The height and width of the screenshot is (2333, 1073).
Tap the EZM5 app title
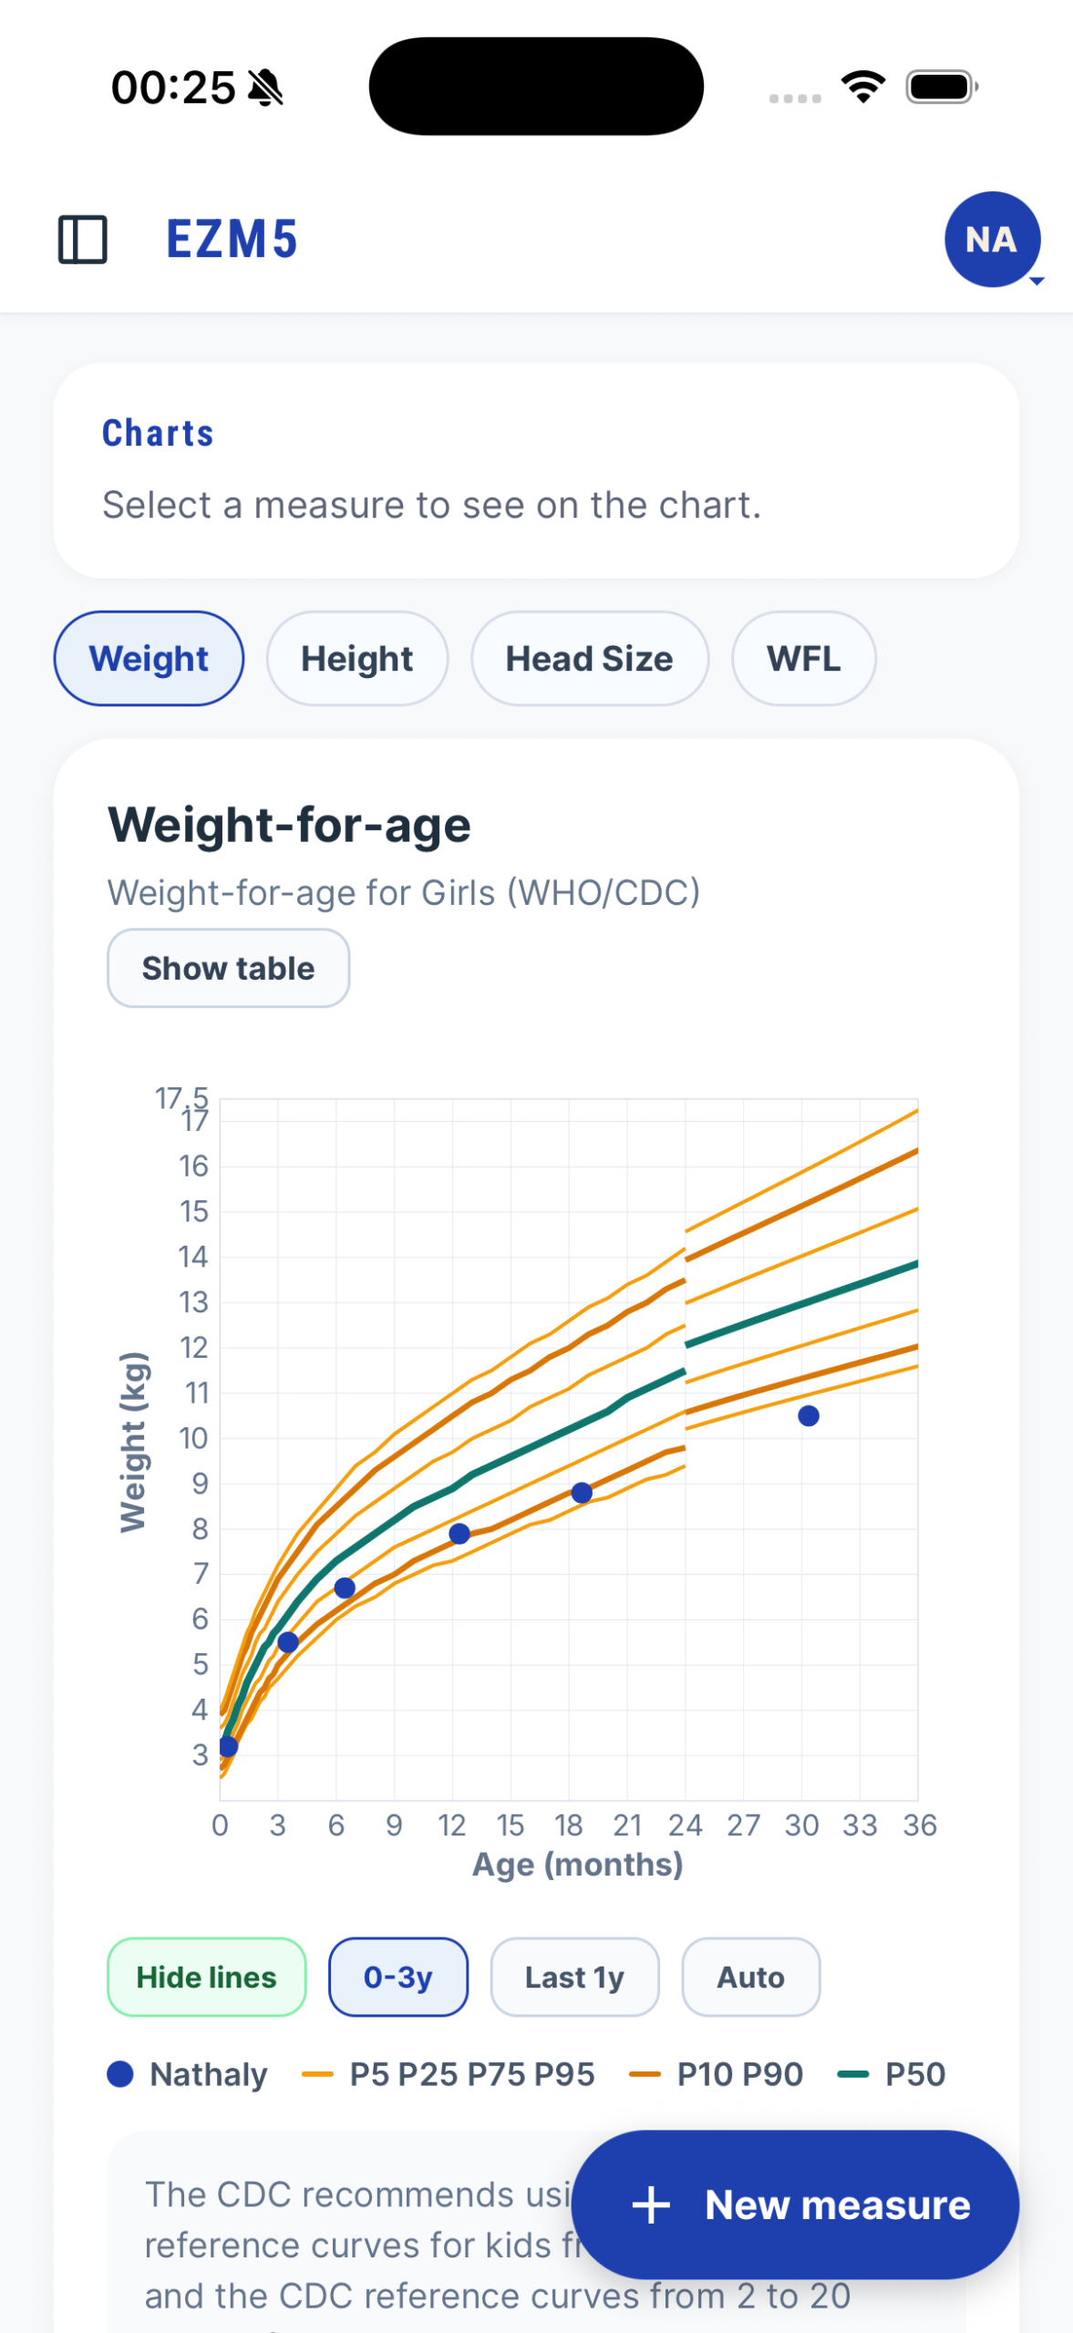[232, 240]
